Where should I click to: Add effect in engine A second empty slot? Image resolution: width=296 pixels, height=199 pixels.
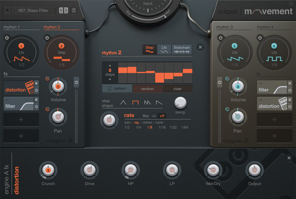(21, 136)
